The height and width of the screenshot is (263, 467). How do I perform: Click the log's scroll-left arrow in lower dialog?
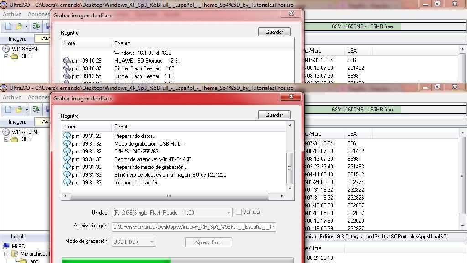tap(65, 196)
